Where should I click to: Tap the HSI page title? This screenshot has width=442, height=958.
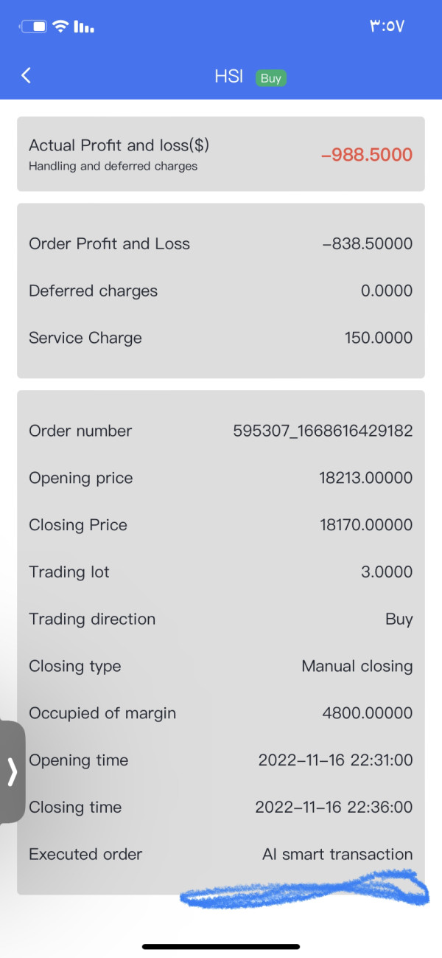click(228, 77)
